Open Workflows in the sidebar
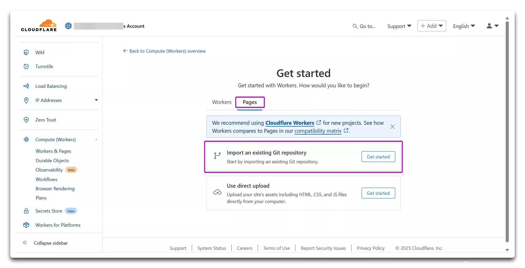 [x=46, y=179]
